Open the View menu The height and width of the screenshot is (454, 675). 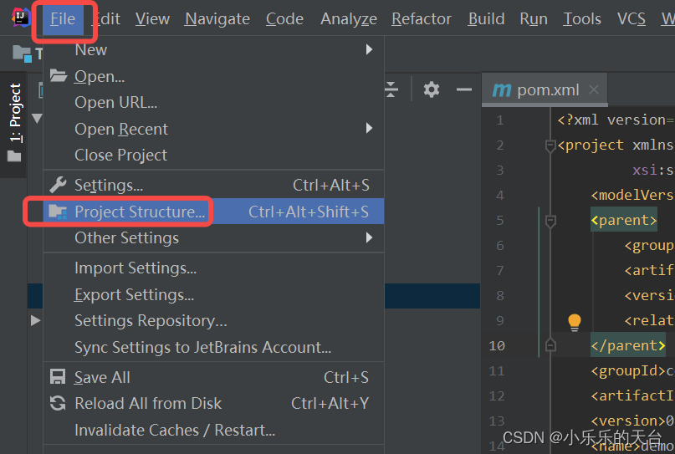(x=152, y=19)
